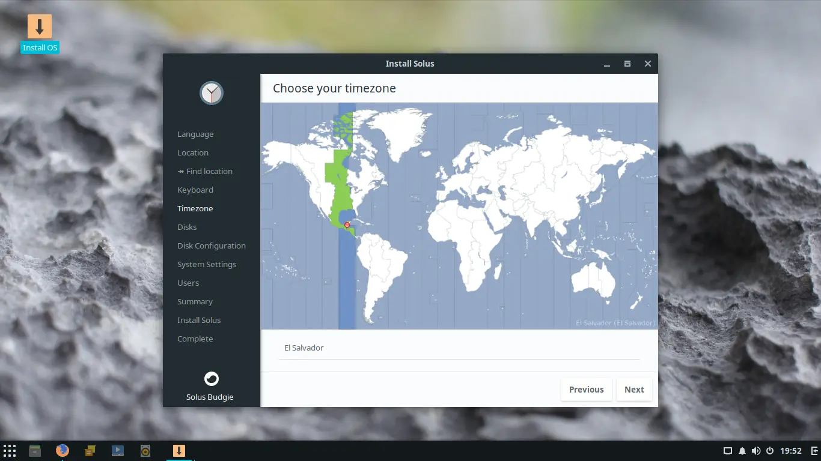Click the Choose your timezone heading
Screen dimensions: 821x461
(x=334, y=88)
